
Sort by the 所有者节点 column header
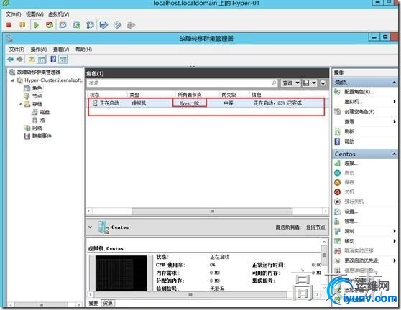[190, 95]
